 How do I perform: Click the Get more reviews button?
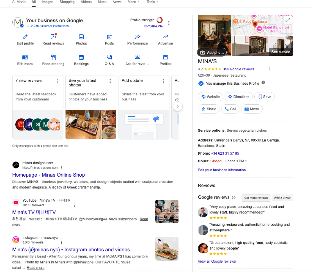click(x=256, y=198)
